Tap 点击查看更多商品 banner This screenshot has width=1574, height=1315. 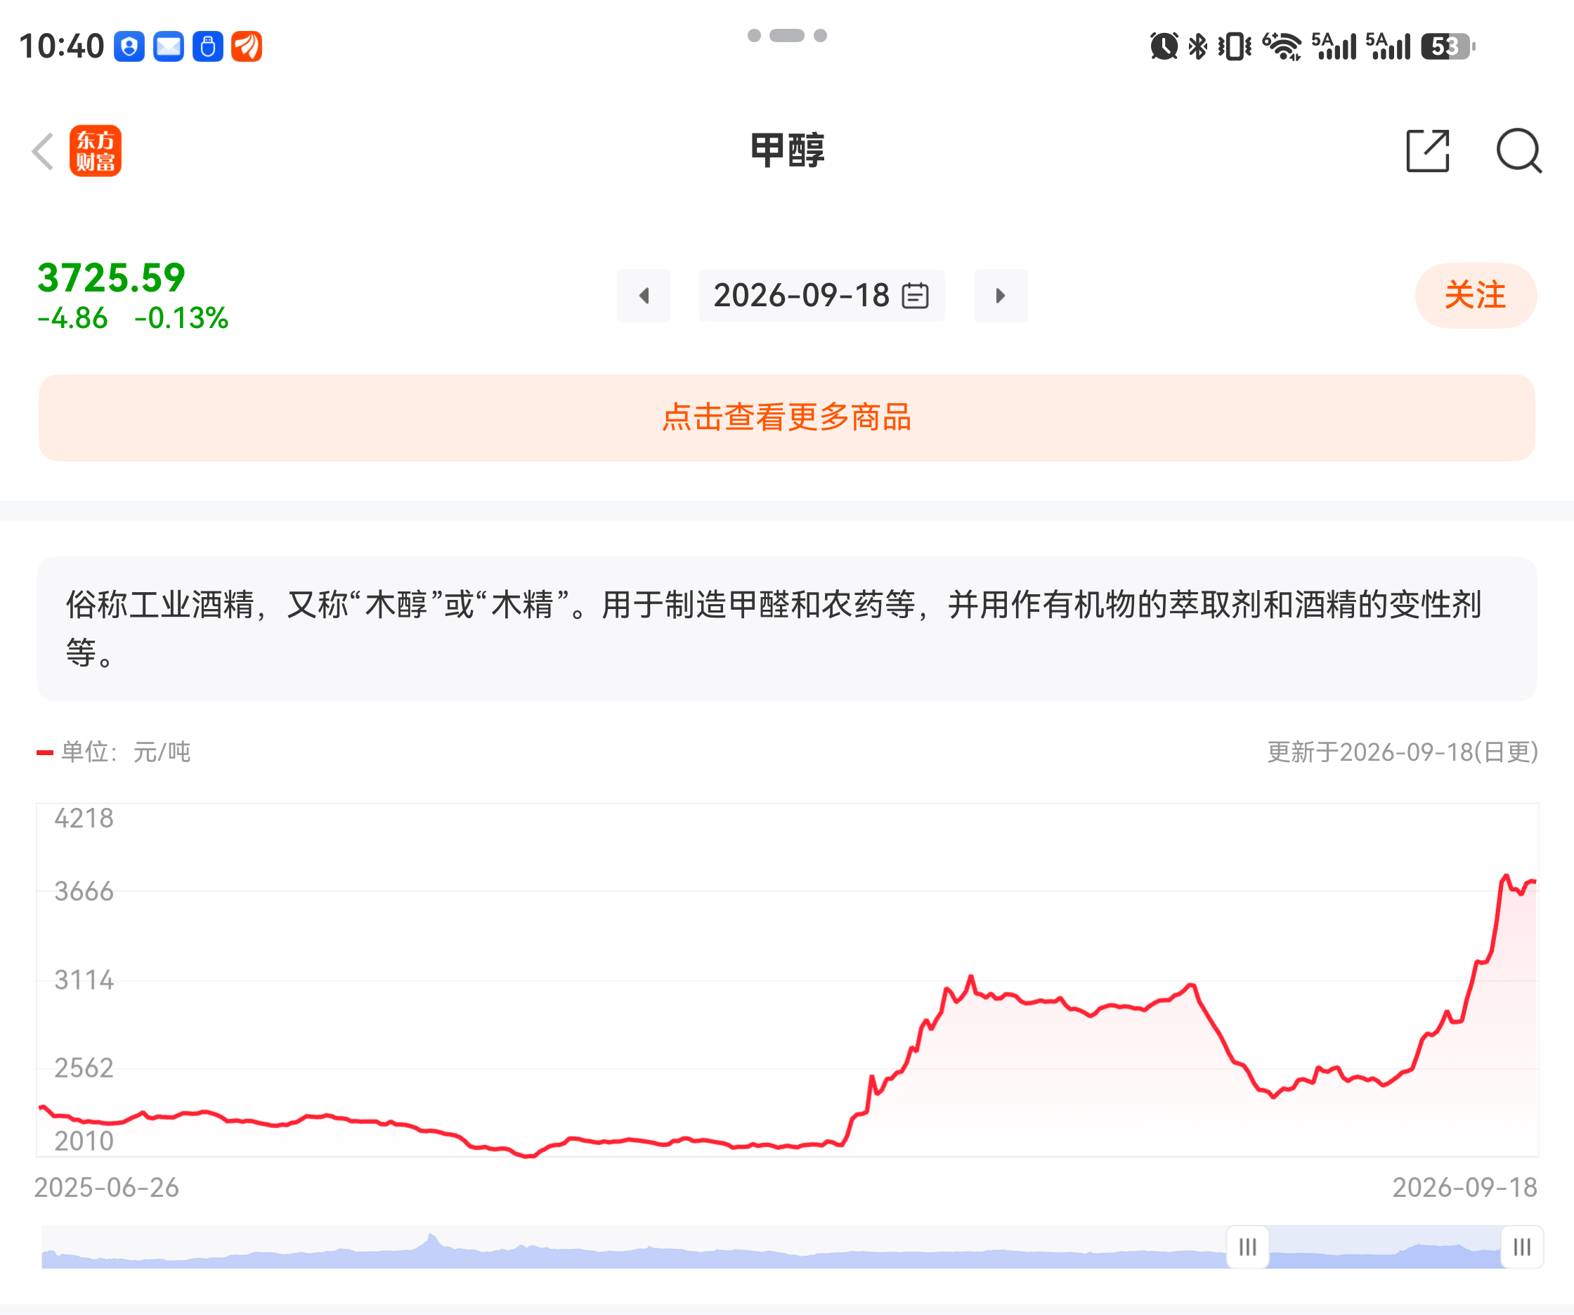pos(786,417)
